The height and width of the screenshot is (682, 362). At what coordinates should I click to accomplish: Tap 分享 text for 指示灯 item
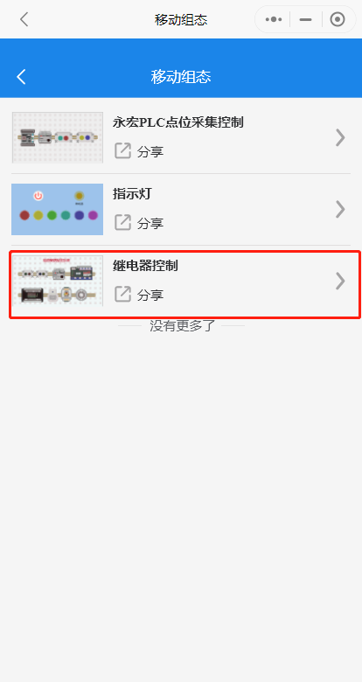point(150,224)
